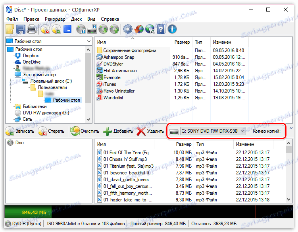Select Сеть in folder tree
This screenshot has width=298, height=232.
(27, 119)
